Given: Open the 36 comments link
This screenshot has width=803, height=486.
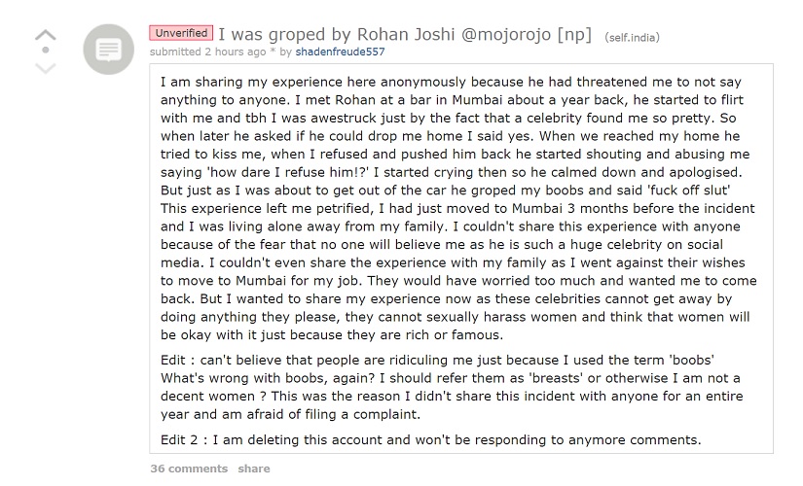Looking at the screenshot, I should pyautogui.click(x=189, y=469).
